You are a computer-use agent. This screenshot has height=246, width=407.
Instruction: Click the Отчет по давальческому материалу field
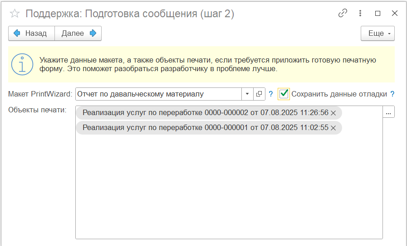point(159,94)
